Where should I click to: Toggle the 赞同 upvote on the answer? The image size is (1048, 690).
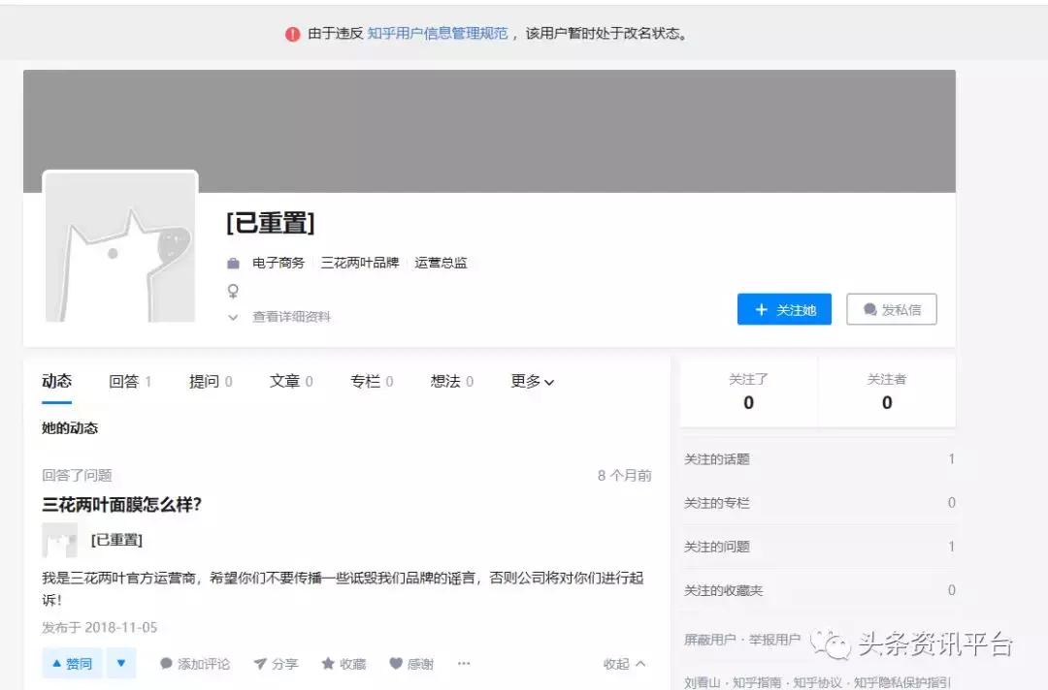pos(71,663)
